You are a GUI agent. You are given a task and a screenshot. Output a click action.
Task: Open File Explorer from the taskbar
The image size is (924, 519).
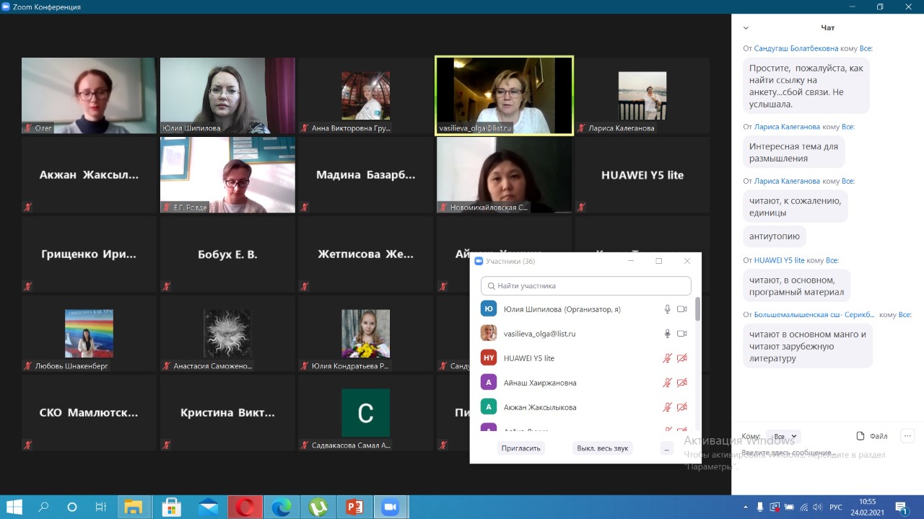click(134, 507)
